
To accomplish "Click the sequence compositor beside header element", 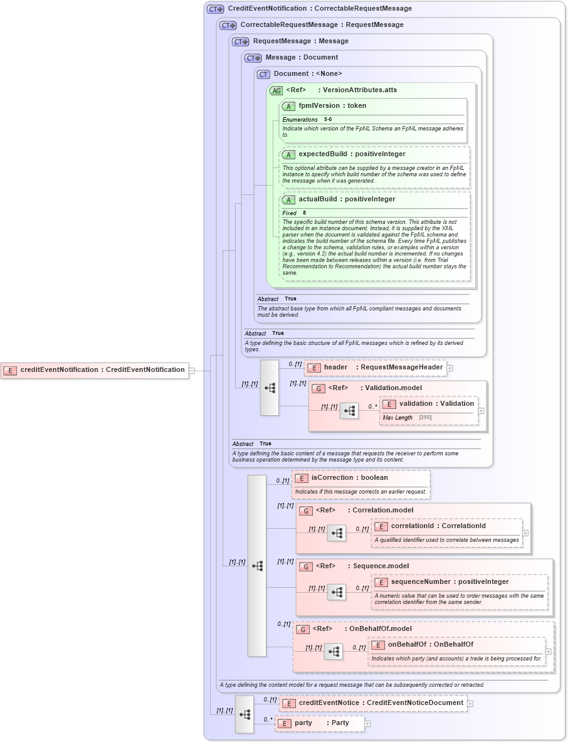I will click(x=270, y=388).
